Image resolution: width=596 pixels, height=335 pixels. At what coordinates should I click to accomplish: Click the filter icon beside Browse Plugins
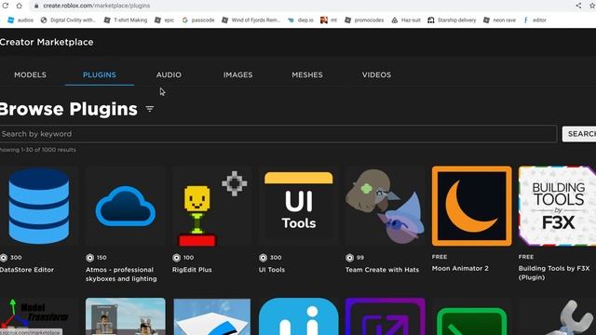150,109
